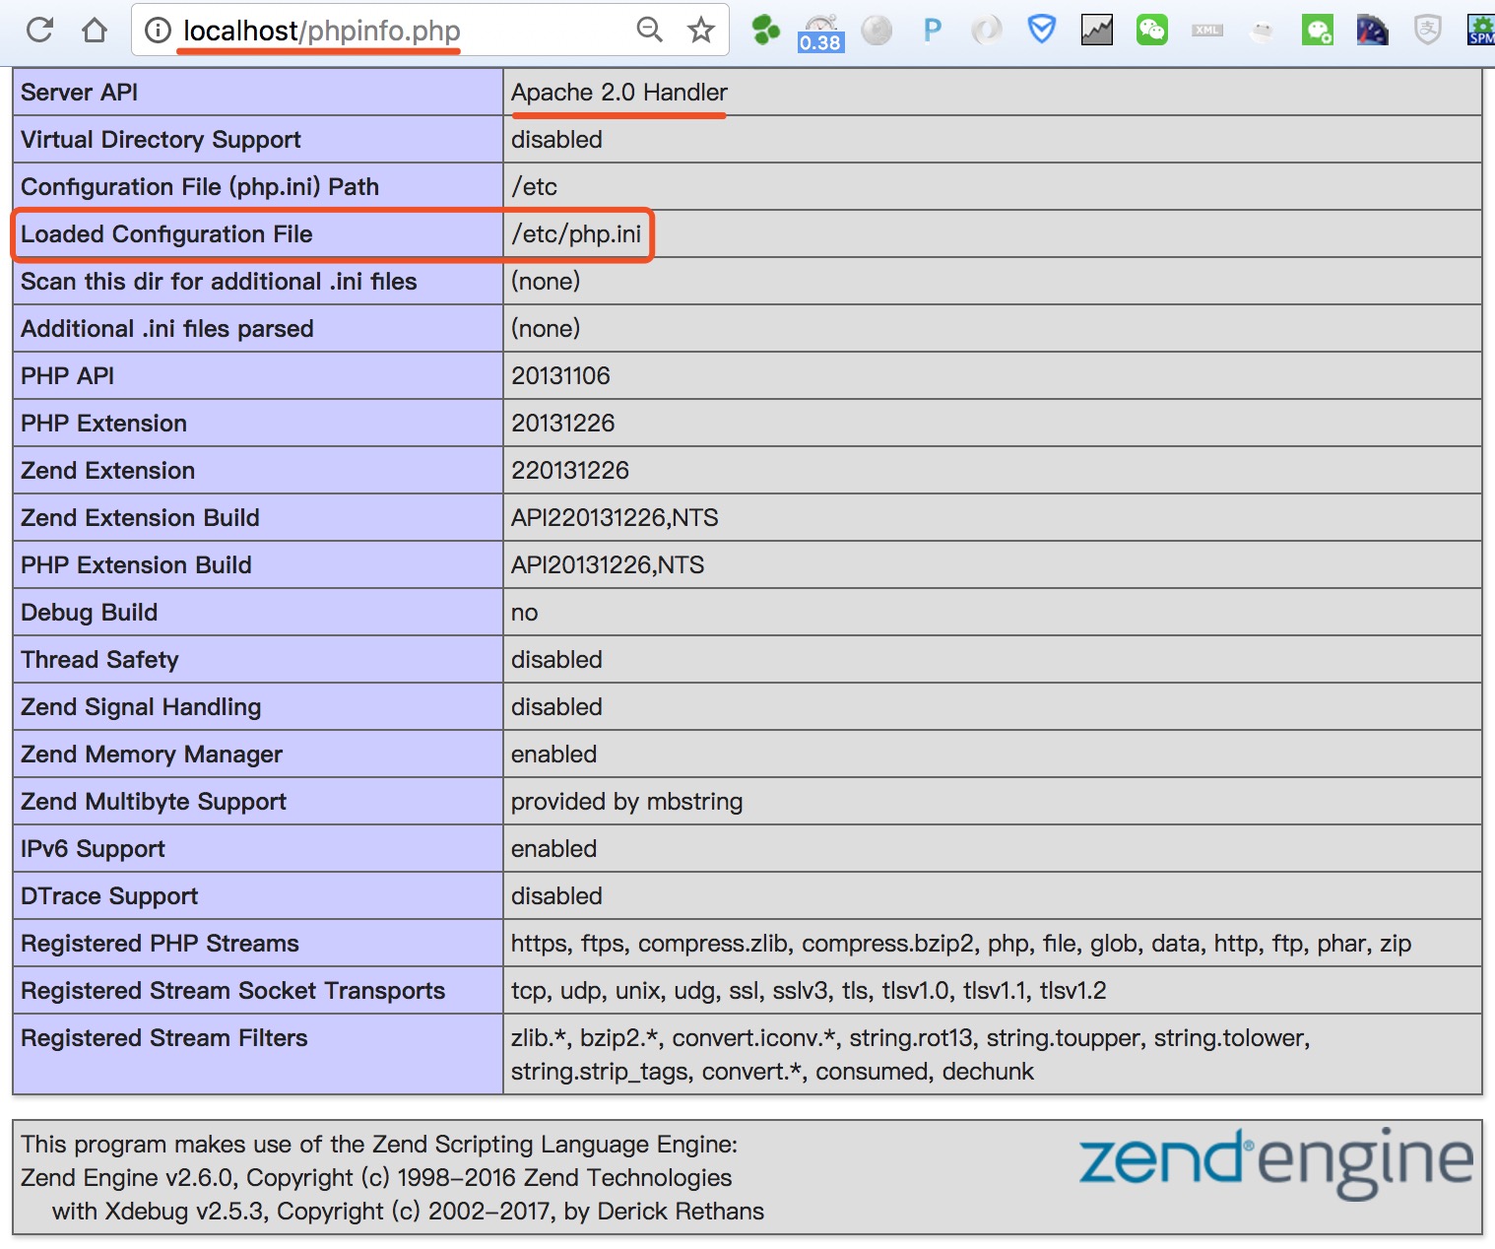Select the '/etc/php.ini' value
Viewport: 1495px width, 1249px height.
[576, 234]
